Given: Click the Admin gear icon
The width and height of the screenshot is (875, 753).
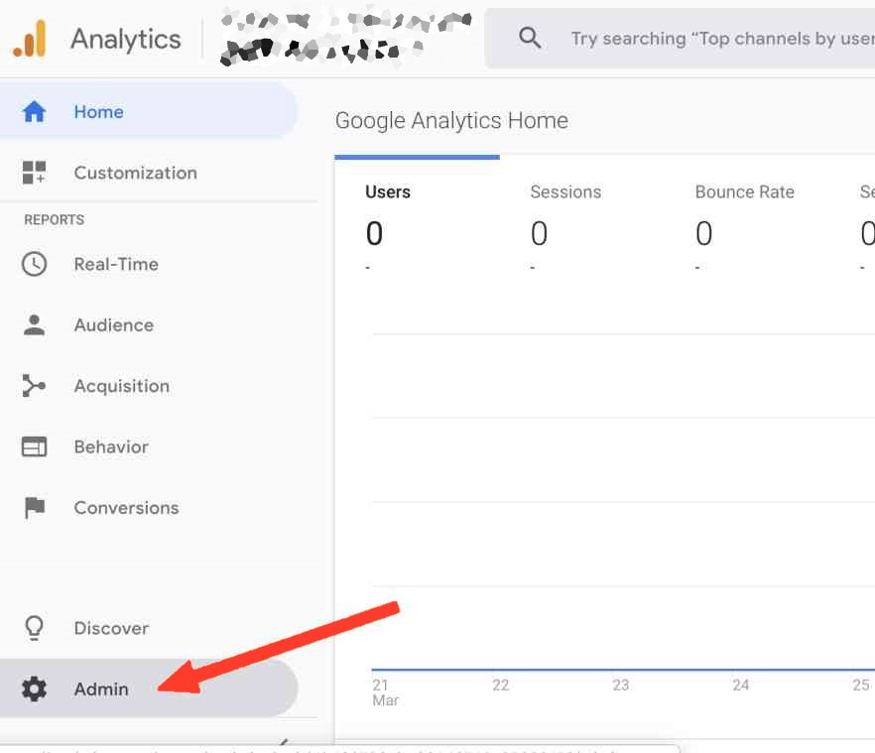Looking at the screenshot, I should 34,689.
